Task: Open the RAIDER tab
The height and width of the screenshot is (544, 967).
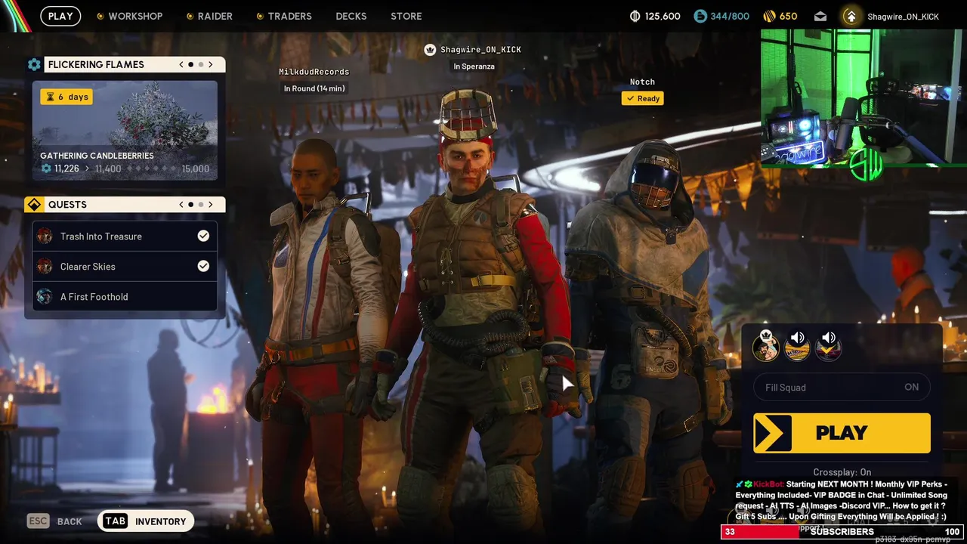Action: coord(215,16)
